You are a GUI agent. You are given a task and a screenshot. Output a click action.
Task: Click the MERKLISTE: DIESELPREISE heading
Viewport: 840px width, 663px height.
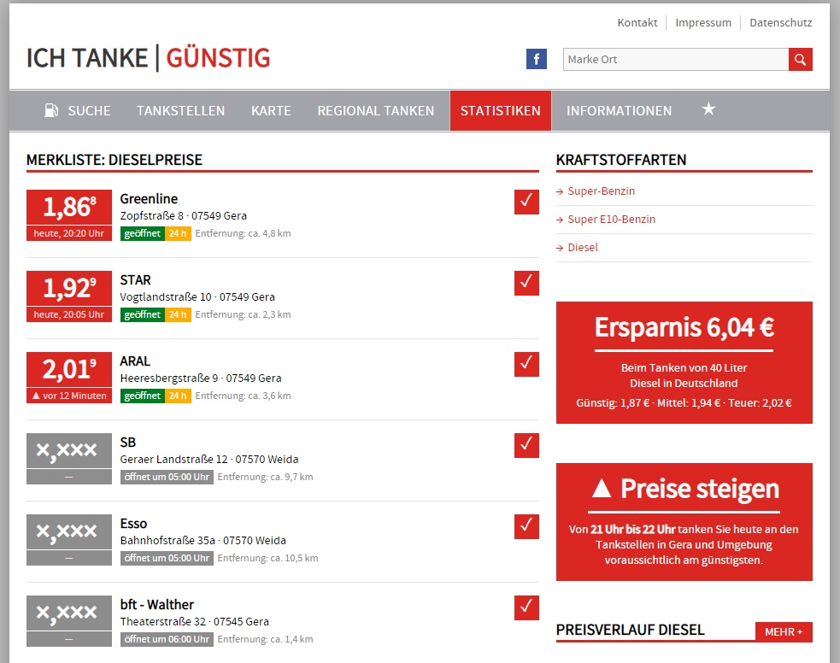coord(115,160)
